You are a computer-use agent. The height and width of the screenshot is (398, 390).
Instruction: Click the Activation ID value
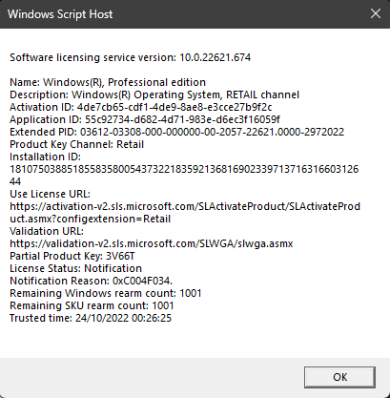(174, 107)
